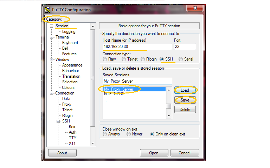Open the Auth category
The width and height of the screenshot is (270, 168).
(72, 132)
